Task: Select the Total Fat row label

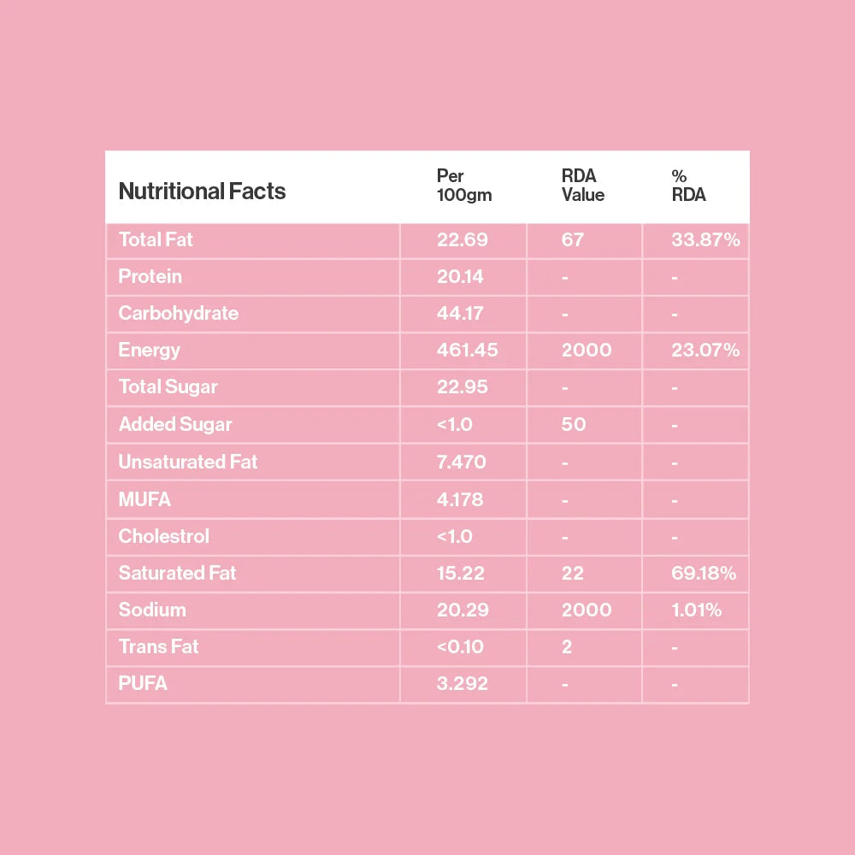Action: [x=156, y=240]
